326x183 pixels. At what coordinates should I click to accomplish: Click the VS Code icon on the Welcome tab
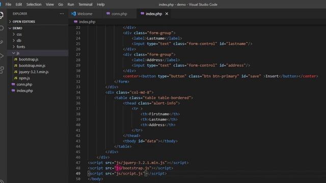point(73,14)
